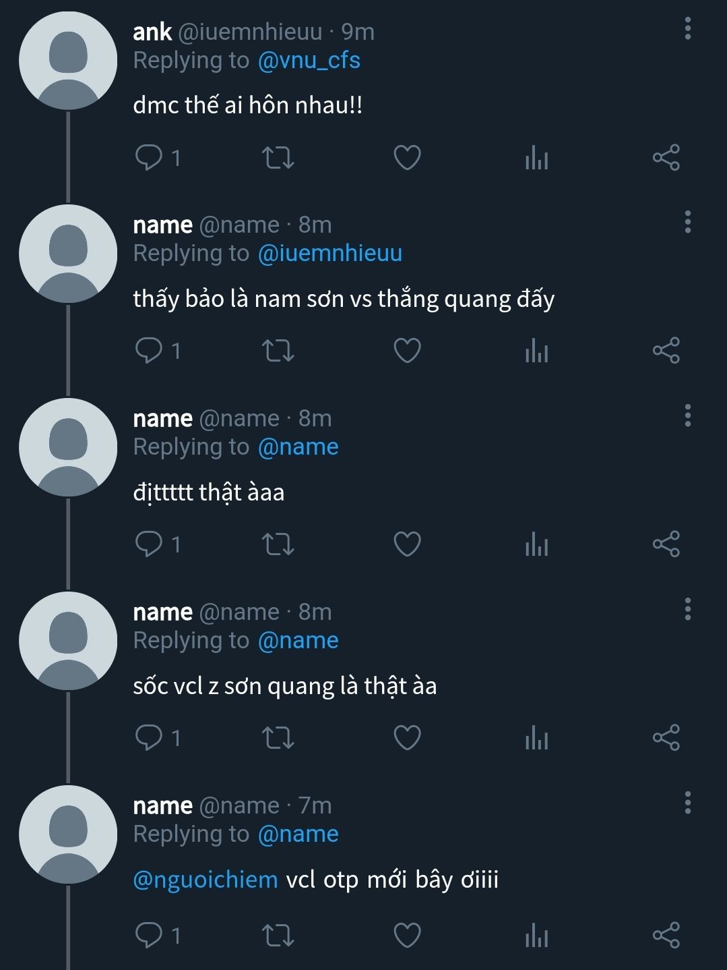Like the 'thấy bảo là nam sơn' reply

coord(407,351)
